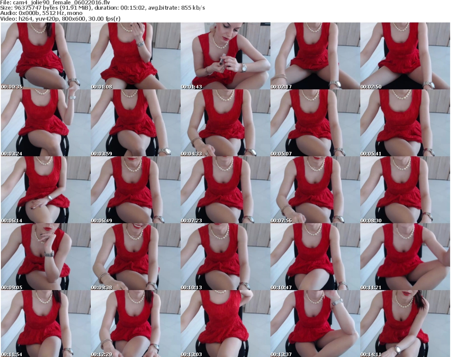Select the thumbnail stamped 00:02:17

315,56
